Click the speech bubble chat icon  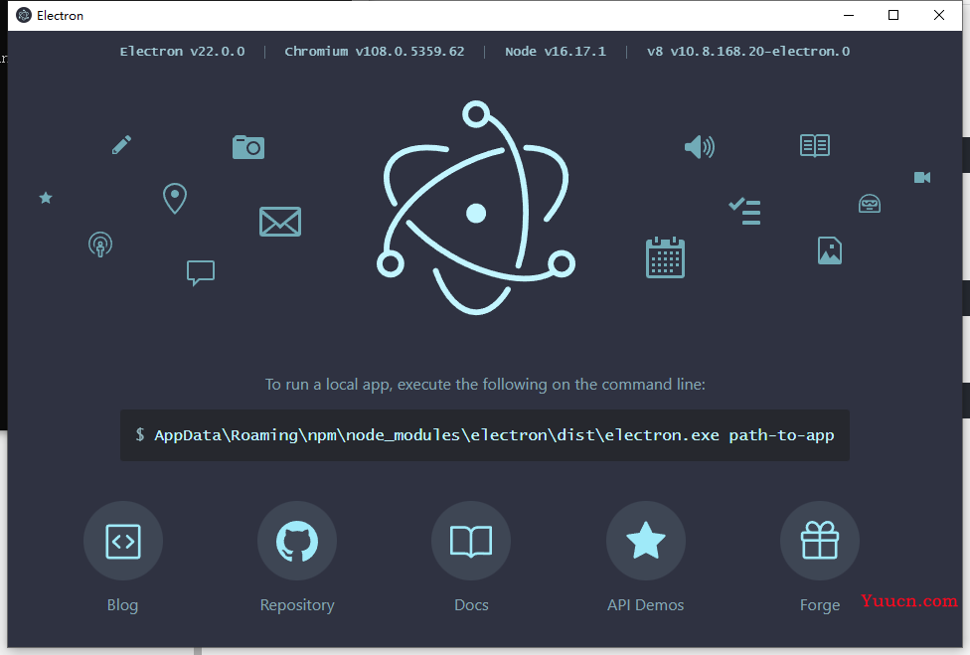click(201, 272)
